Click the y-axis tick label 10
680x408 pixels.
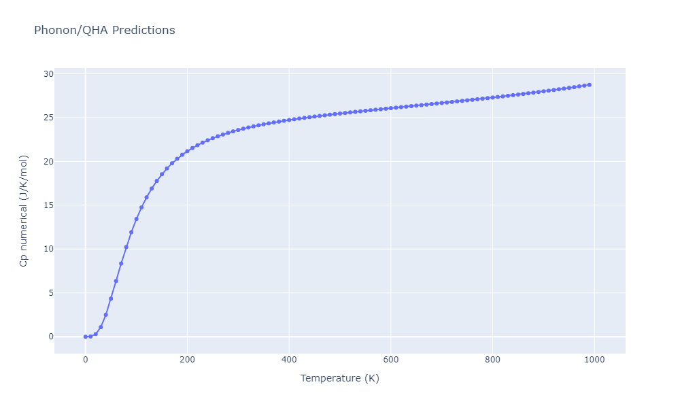[48, 249]
